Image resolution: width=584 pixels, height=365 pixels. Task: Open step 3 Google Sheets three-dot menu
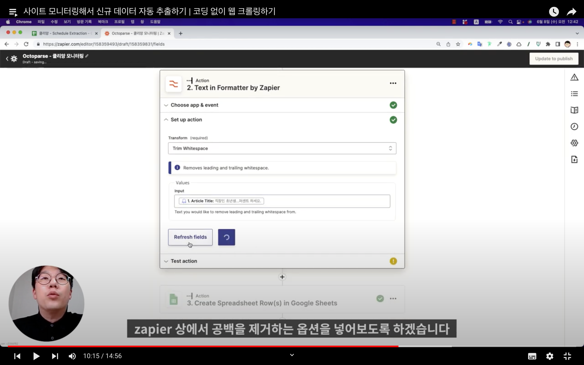[393, 299]
